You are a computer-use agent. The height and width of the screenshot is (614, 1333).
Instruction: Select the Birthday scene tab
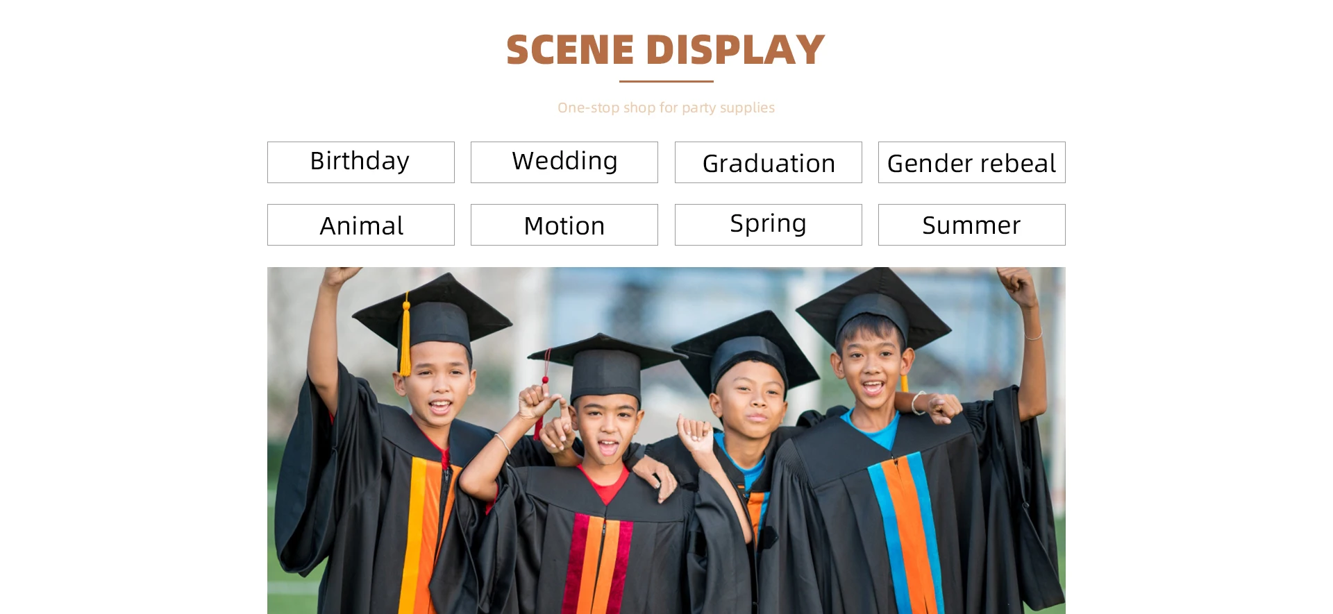(361, 162)
